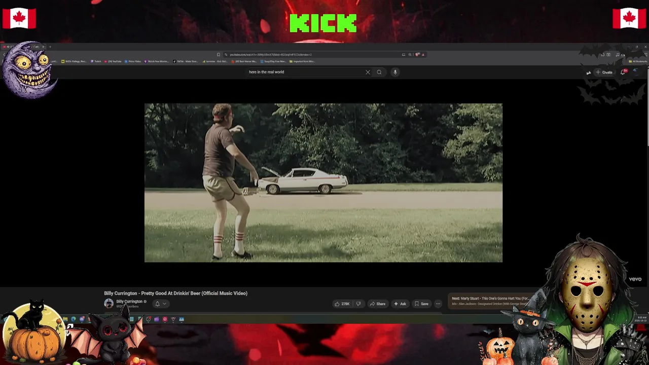
Task: Like the video with 278K thumbs up
Action: (x=342, y=304)
